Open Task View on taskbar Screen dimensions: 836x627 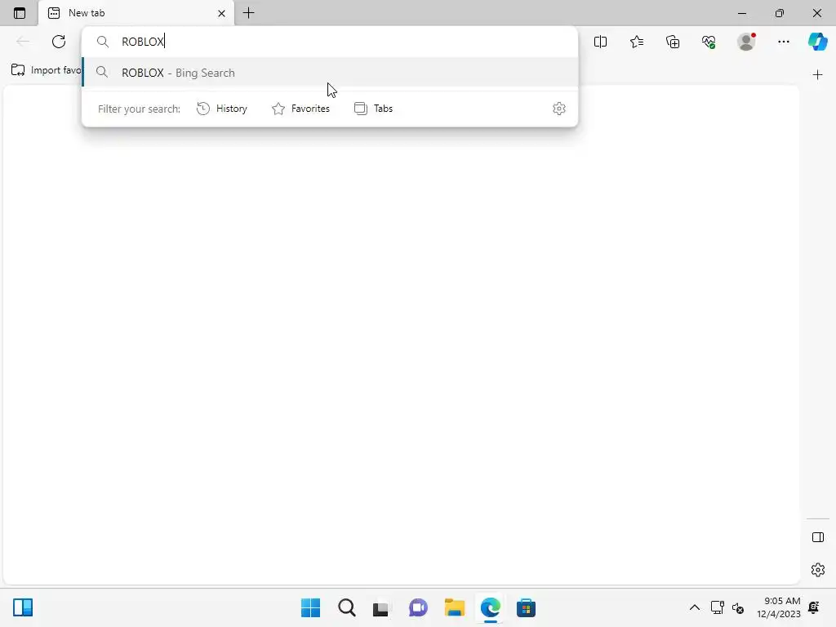(x=382, y=607)
